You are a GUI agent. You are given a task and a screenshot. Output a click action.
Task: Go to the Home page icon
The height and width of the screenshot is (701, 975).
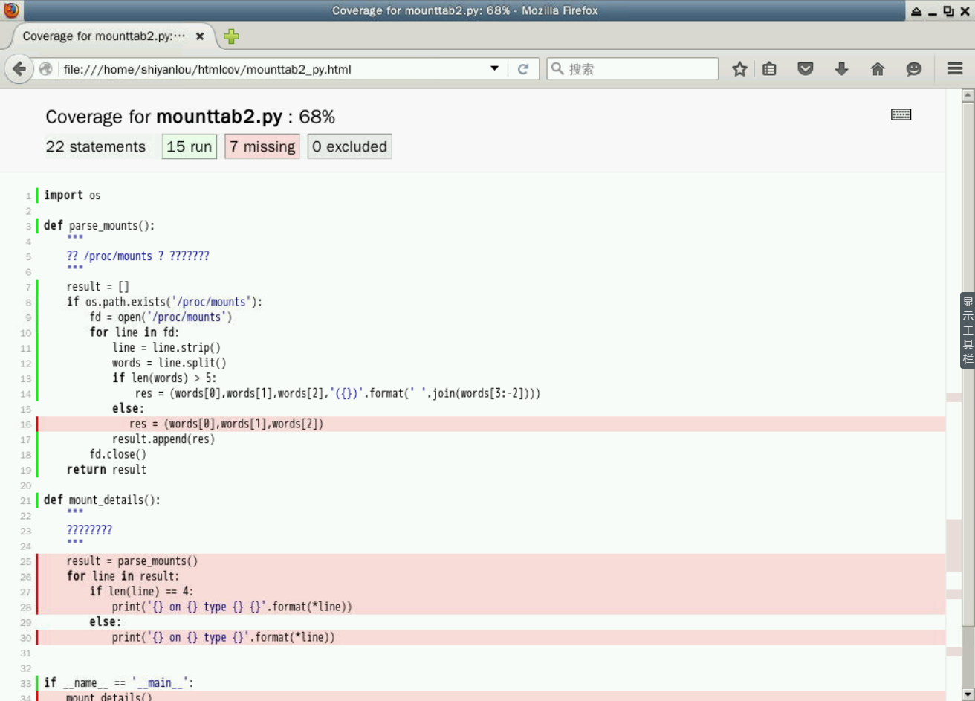878,69
